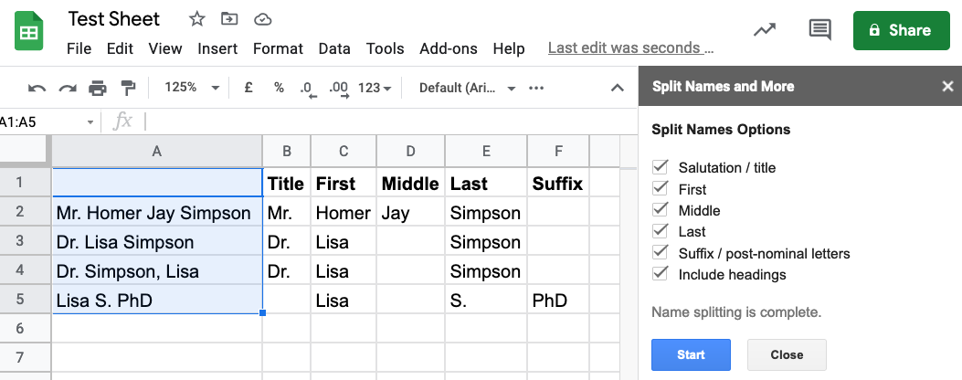
Task: Move document to folder icon
Action: [x=229, y=19]
